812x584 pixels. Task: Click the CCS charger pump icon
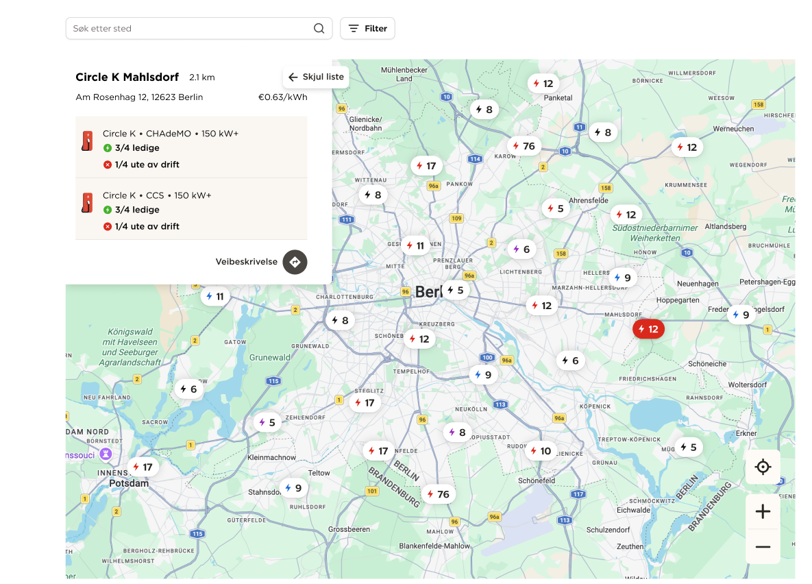point(88,203)
